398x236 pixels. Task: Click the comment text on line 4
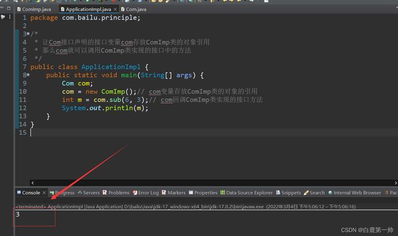click(x=126, y=42)
